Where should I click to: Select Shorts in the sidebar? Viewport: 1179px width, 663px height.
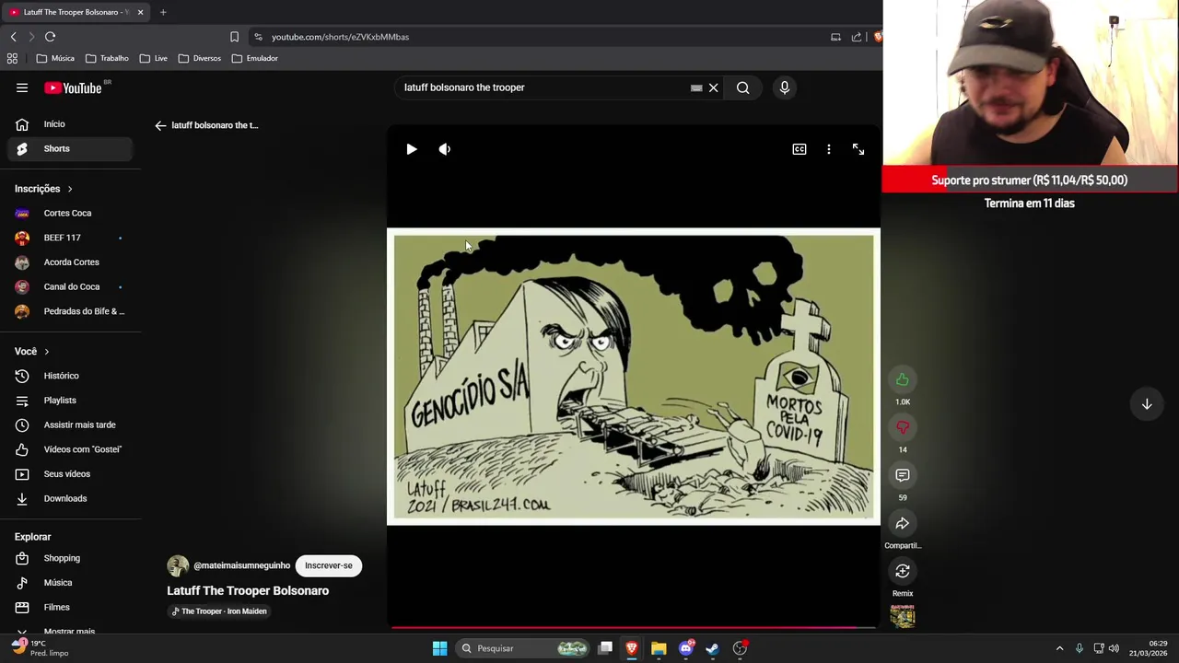pos(69,148)
